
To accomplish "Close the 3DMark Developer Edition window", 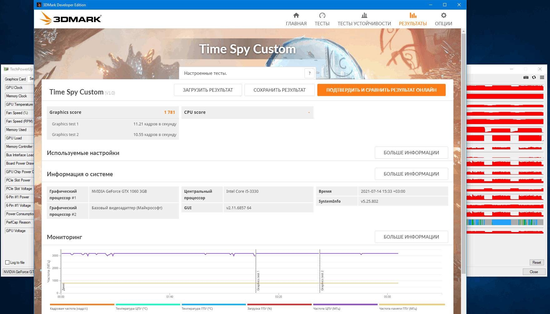I will point(459,5).
